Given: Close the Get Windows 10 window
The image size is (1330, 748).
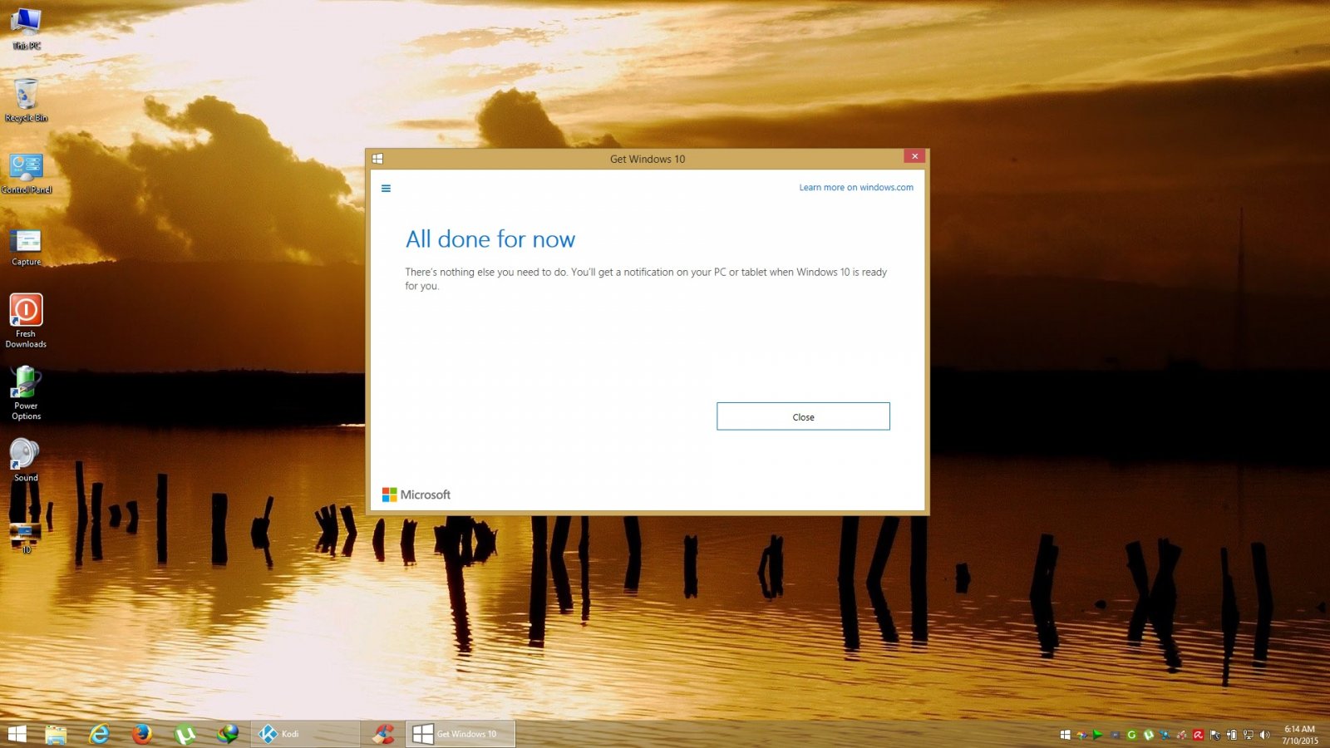Looking at the screenshot, I should pos(914,156).
